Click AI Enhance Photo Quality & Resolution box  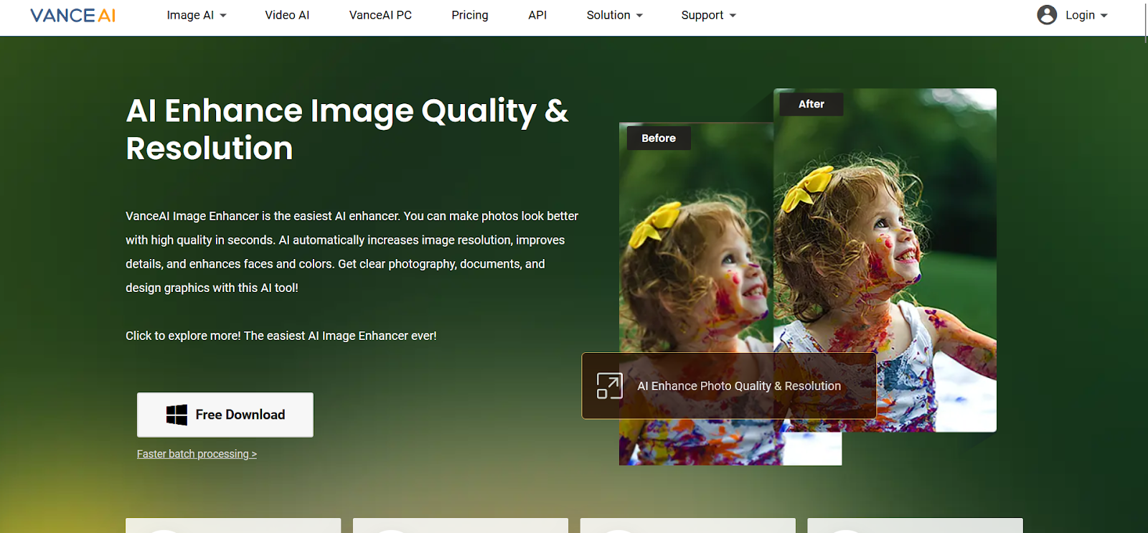(729, 386)
